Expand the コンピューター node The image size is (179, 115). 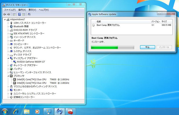(x=8, y=44)
